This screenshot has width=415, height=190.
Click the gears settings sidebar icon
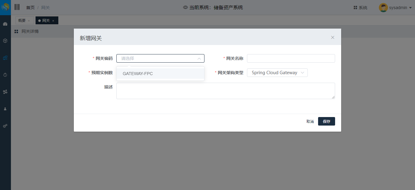(5, 126)
